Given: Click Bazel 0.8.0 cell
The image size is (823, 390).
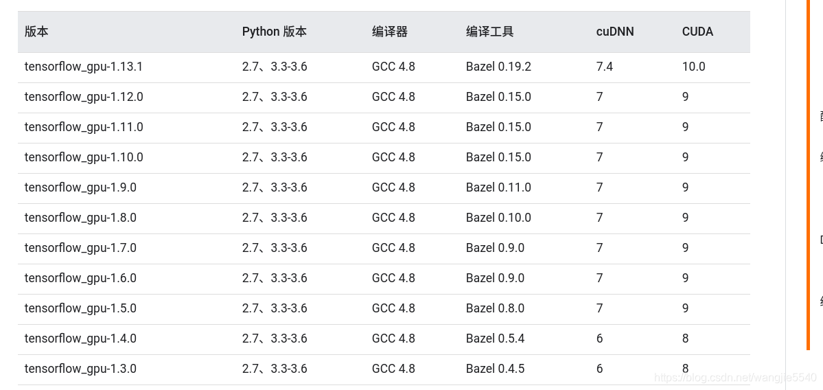Looking at the screenshot, I should pyautogui.click(x=495, y=308).
